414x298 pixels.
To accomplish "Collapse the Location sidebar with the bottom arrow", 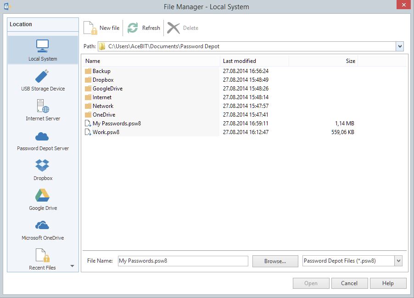I will [72, 266].
